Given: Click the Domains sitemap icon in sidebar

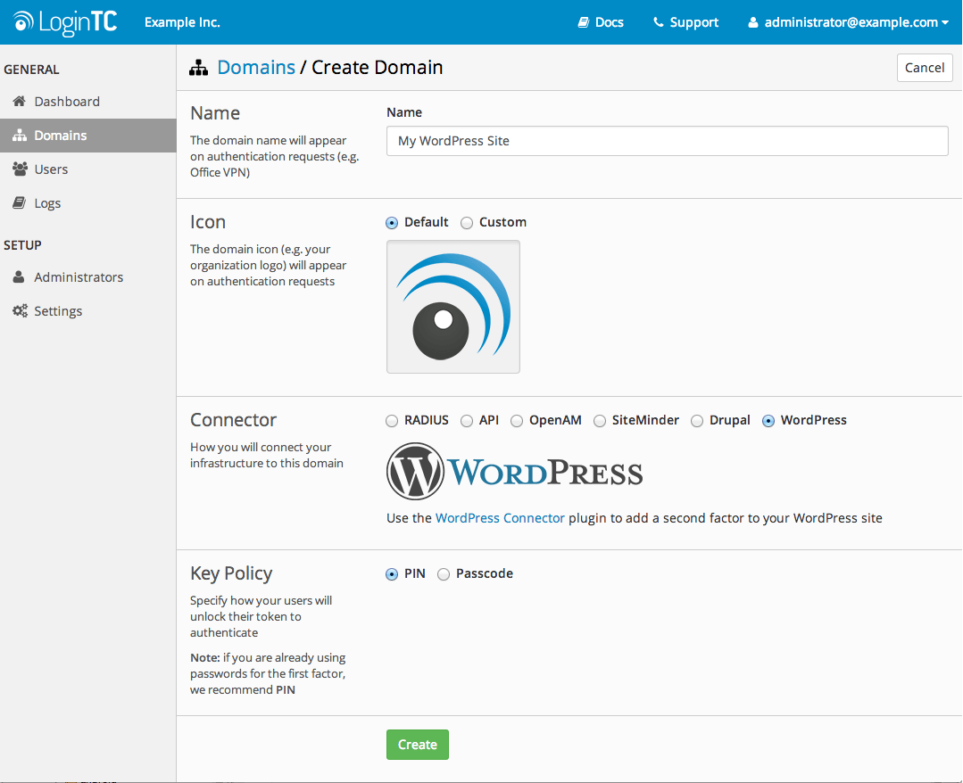Looking at the screenshot, I should [20, 135].
